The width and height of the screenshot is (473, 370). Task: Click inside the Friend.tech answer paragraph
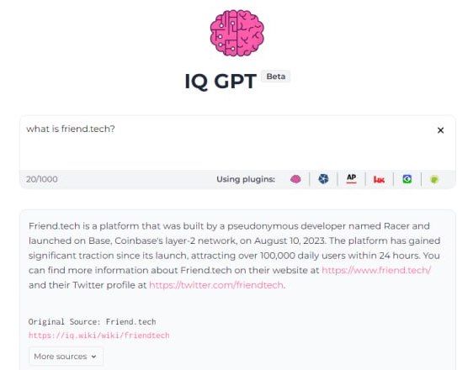pos(234,255)
